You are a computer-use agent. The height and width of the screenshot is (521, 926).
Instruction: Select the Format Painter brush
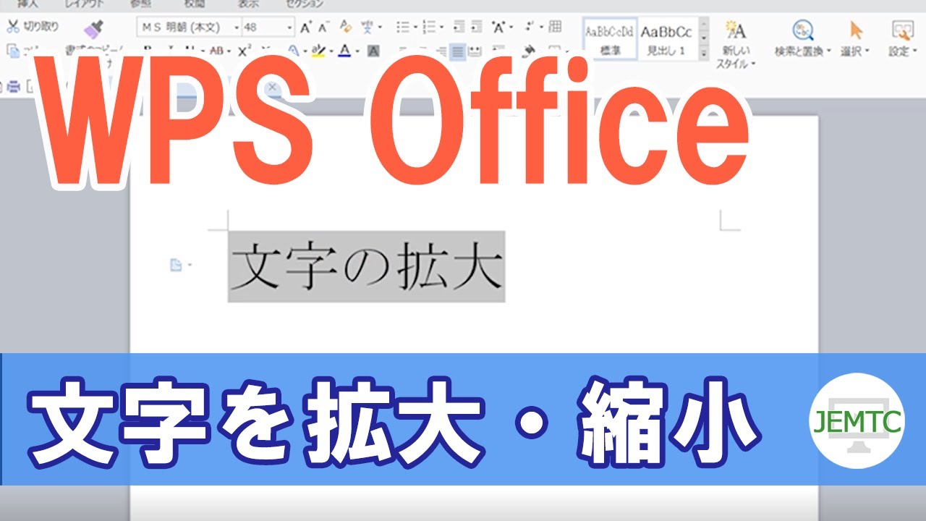click(x=93, y=30)
